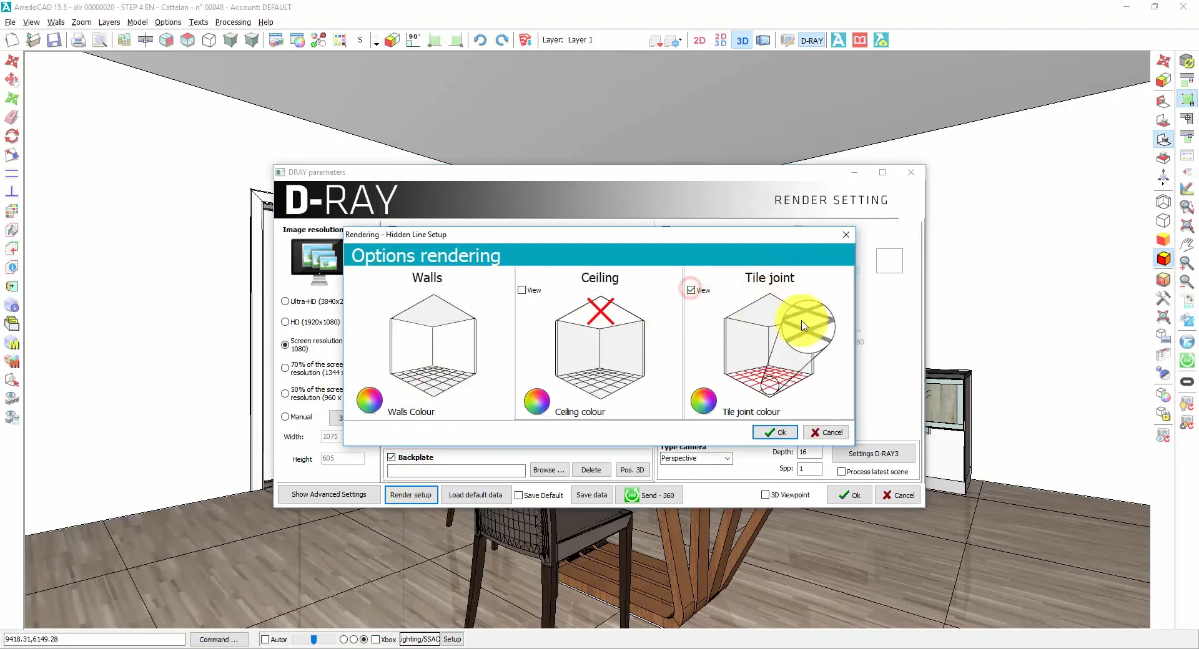Click the Redo arrow icon

point(501,41)
